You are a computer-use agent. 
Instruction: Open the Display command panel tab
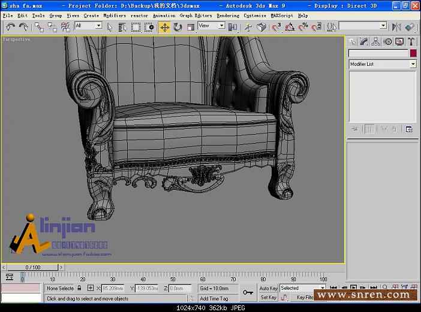pyautogui.click(x=399, y=42)
